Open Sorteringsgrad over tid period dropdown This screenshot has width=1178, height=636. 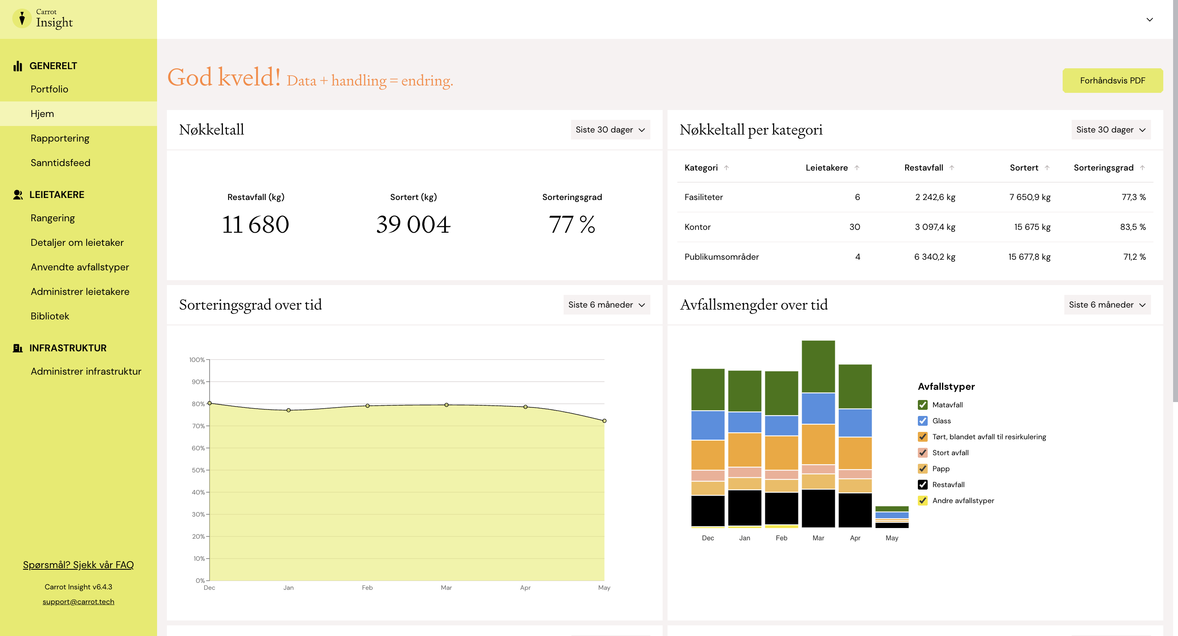click(606, 305)
